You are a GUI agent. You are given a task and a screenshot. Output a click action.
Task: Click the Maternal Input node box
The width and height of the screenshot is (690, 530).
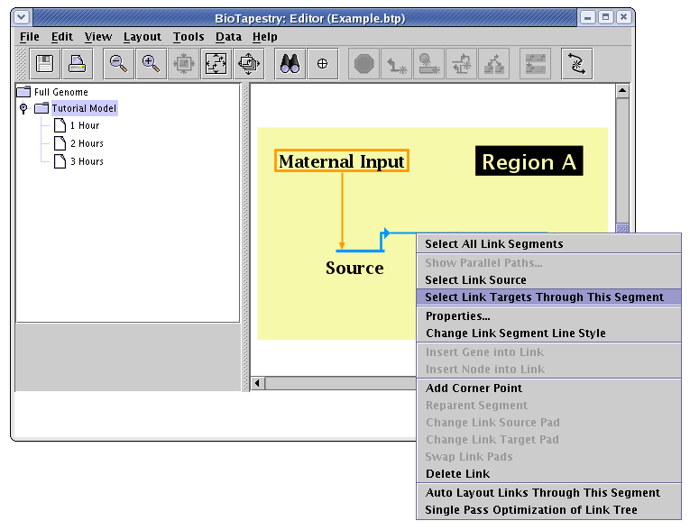tap(342, 161)
